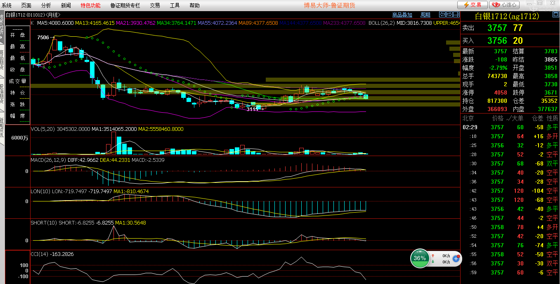Viewport: 560px width, 284px height.
Task: Open the 商品叠加 overlay link
Action: (402, 15)
